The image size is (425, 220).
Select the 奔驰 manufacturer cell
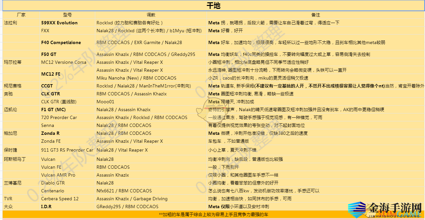pyautogui.click(x=21, y=94)
